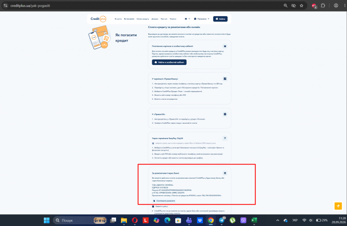This screenshot has width=347, height=226.
Task: Click the red extension icon in browser toolbar
Action: (314, 6)
